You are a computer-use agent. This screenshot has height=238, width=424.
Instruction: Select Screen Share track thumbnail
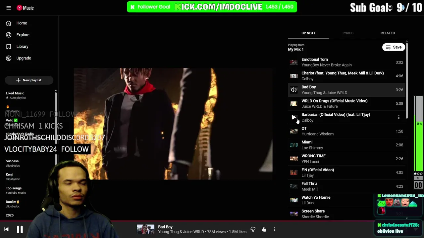[x=294, y=214]
